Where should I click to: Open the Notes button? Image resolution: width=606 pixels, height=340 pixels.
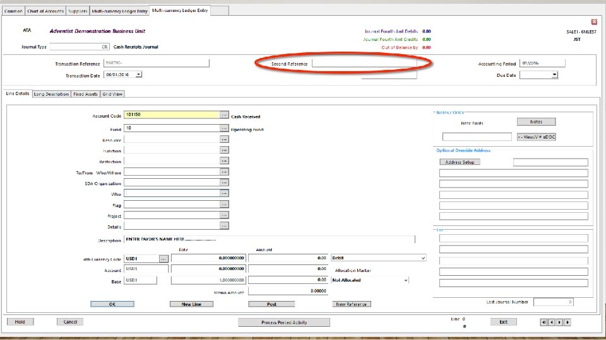(x=536, y=122)
